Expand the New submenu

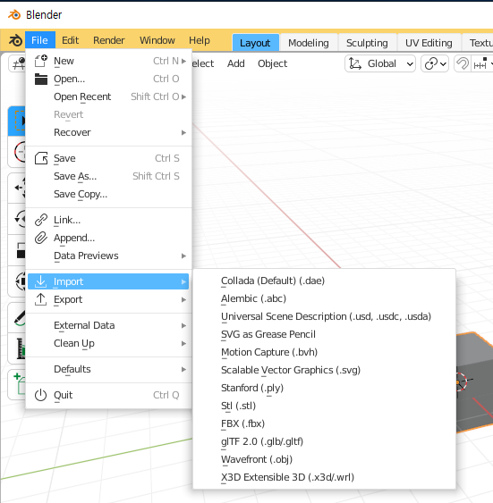[x=183, y=61]
